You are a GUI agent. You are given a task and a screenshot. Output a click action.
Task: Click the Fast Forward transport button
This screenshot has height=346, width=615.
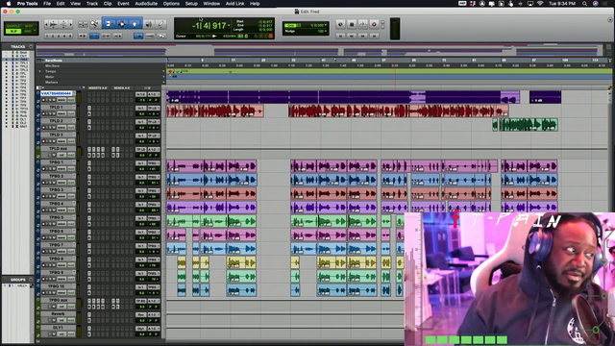tap(363, 36)
